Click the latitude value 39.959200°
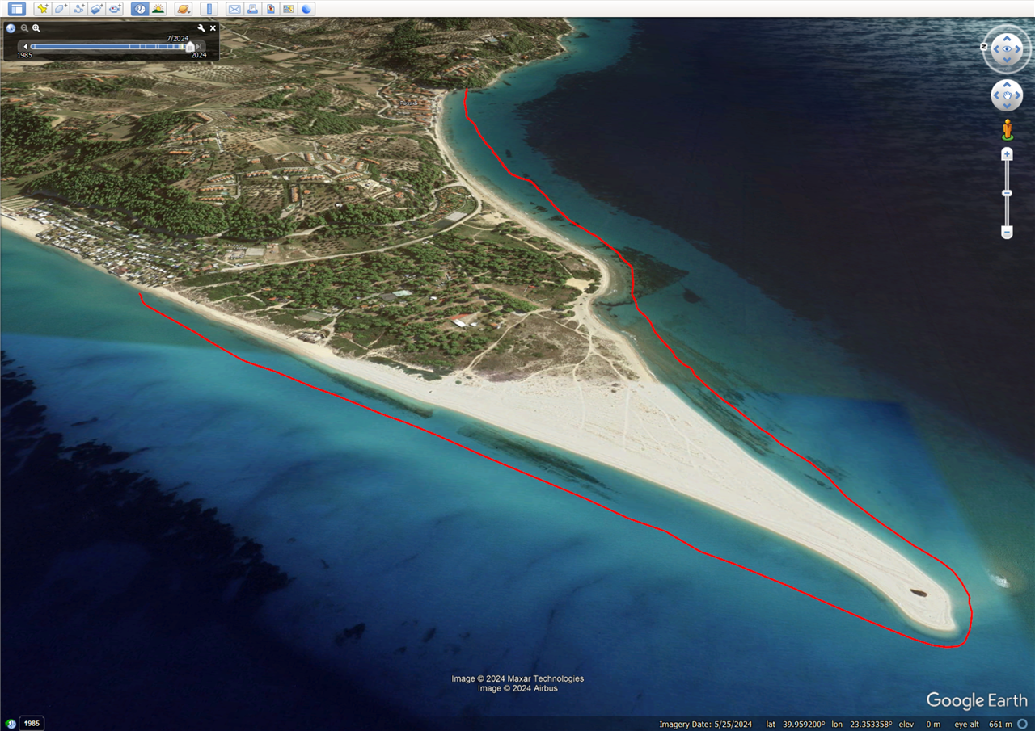 pyautogui.click(x=804, y=724)
